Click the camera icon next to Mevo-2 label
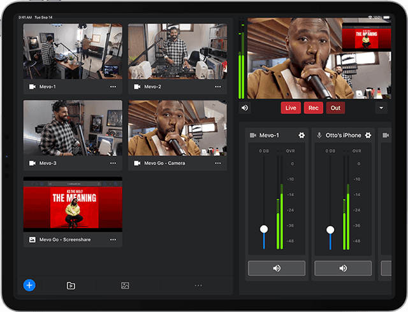 137,87
